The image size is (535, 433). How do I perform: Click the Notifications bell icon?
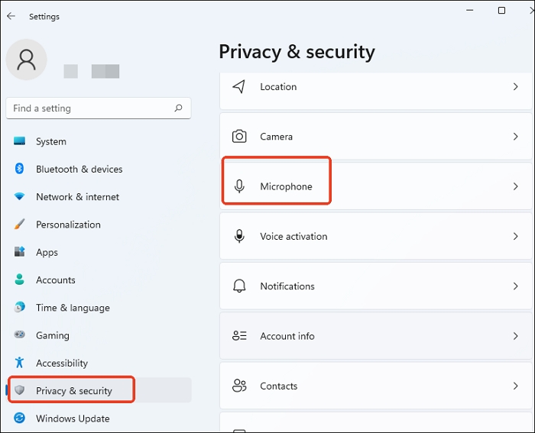(239, 286)
